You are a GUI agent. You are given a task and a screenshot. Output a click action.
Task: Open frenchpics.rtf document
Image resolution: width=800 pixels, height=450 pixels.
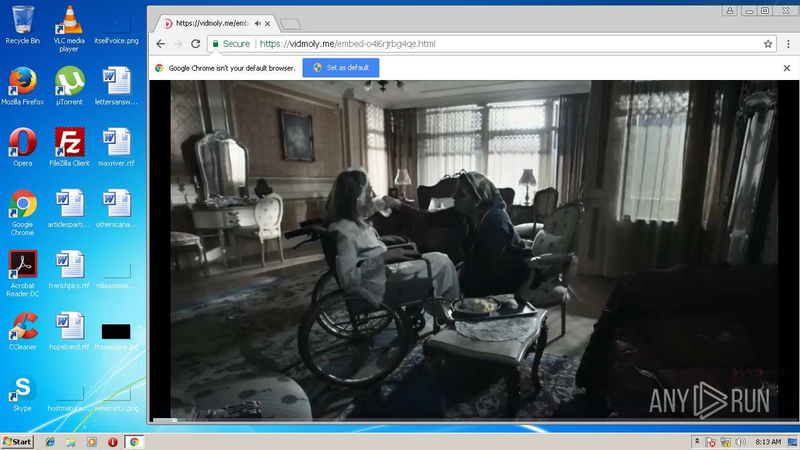(x=69, y=270)
